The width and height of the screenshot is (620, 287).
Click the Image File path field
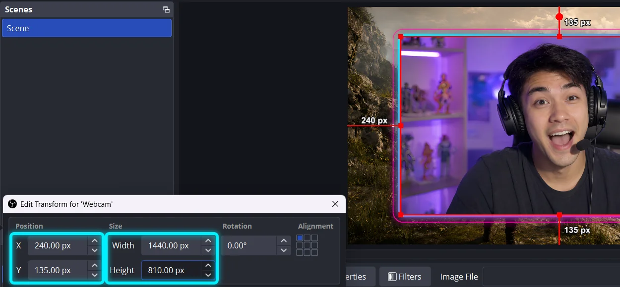[x=551, y=277]
